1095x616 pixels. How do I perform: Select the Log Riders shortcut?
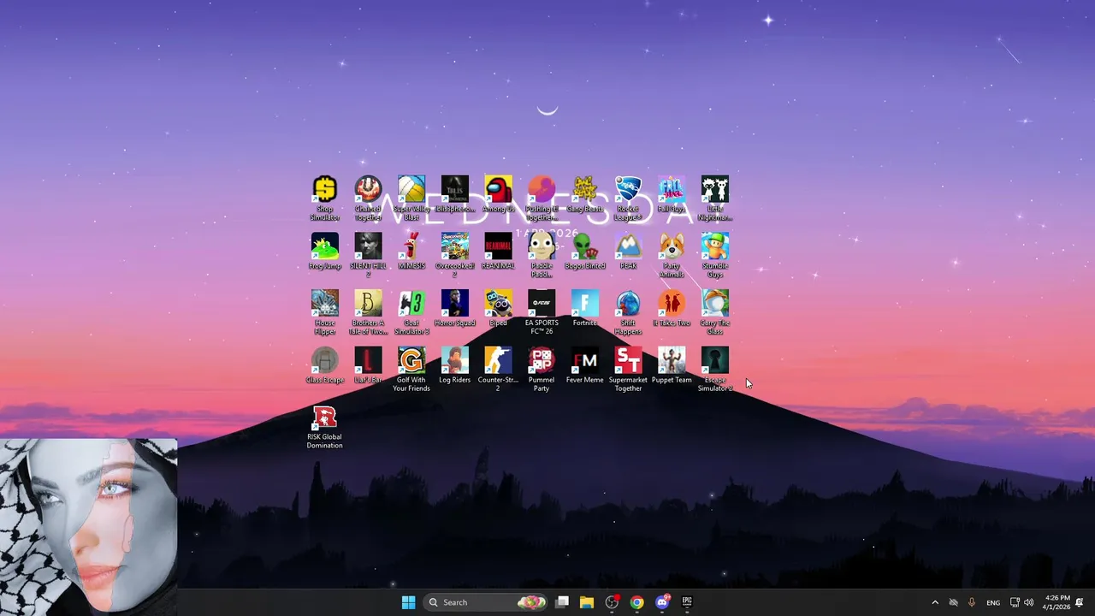(x=455, y=362)
